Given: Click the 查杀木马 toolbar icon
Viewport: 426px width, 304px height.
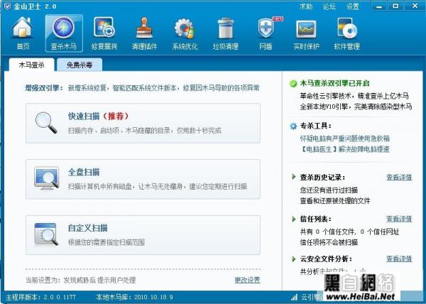Looking at the screenshot, I should point(63,31).
